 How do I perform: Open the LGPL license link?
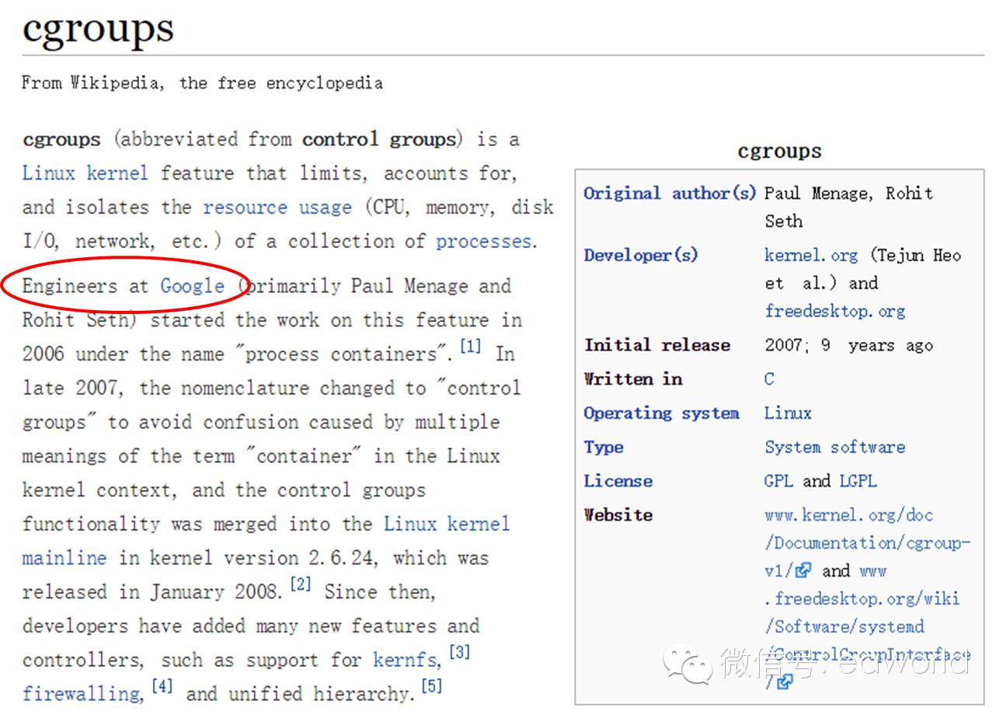[858, 481]
